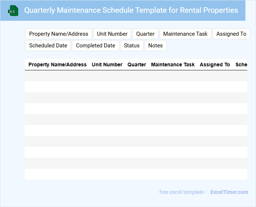256x207 pixels.
Task: Choose the Maintenance Task tag
Action: click(185, 34)
